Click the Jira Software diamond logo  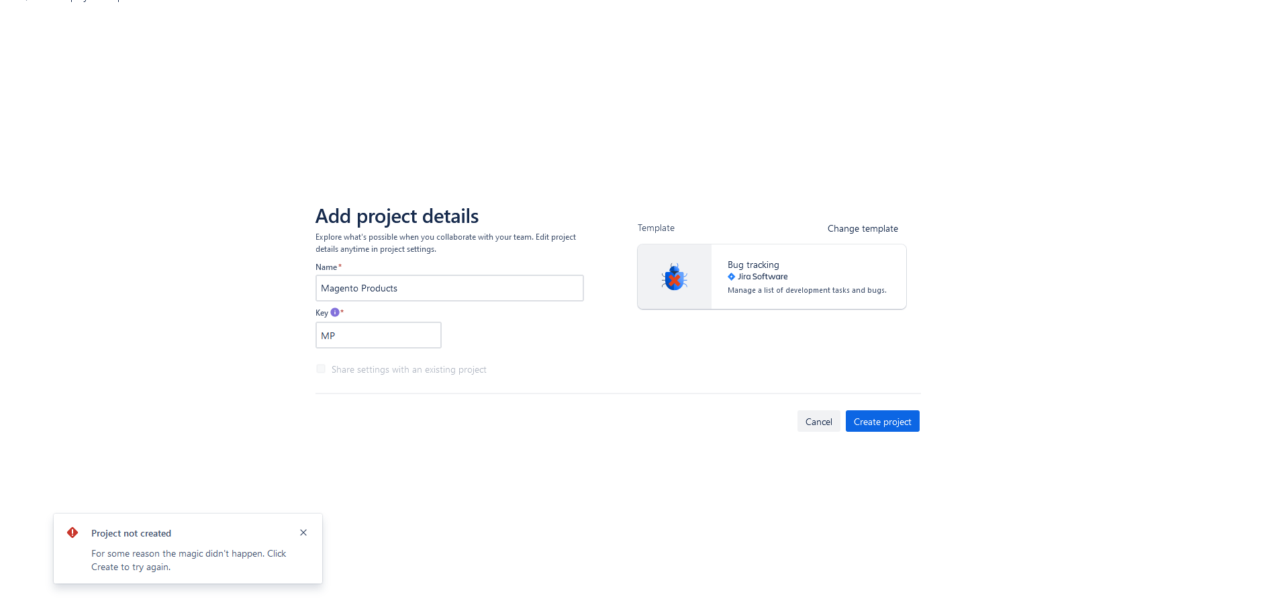point(731,277)
